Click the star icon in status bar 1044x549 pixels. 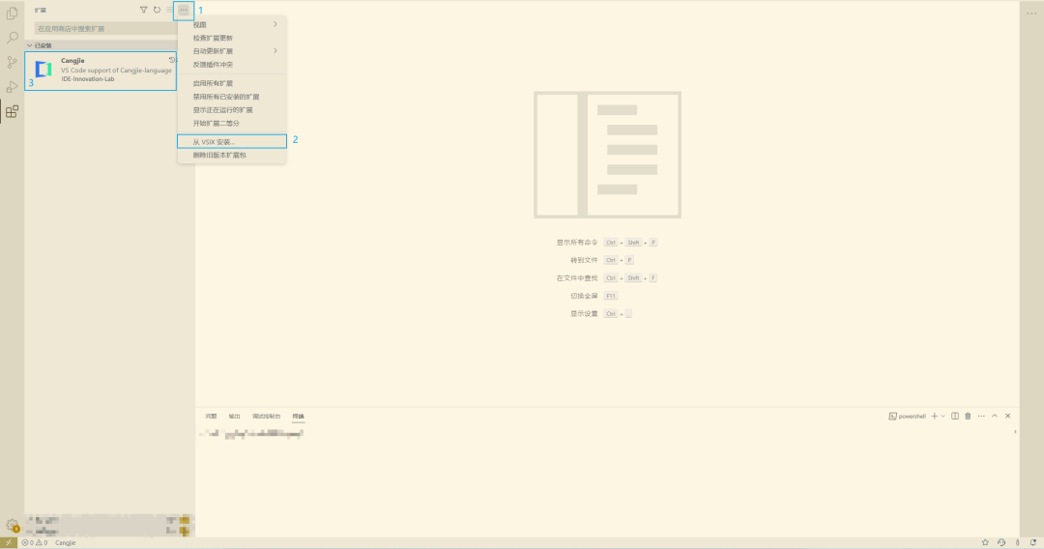pyautogui.click(x=985, y=542)
